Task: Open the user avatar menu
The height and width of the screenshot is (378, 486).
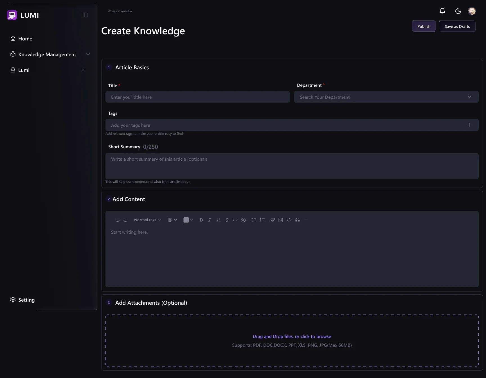Action: [x=472, y=11]
